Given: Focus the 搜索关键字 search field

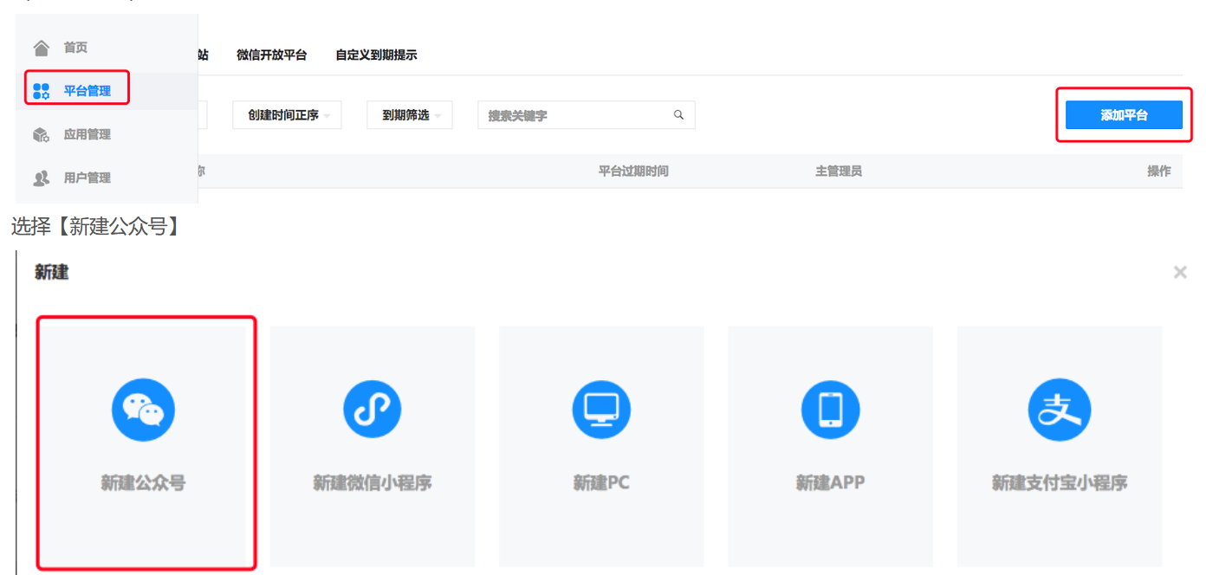Looking at the screenshot, I should pos(576,115).
